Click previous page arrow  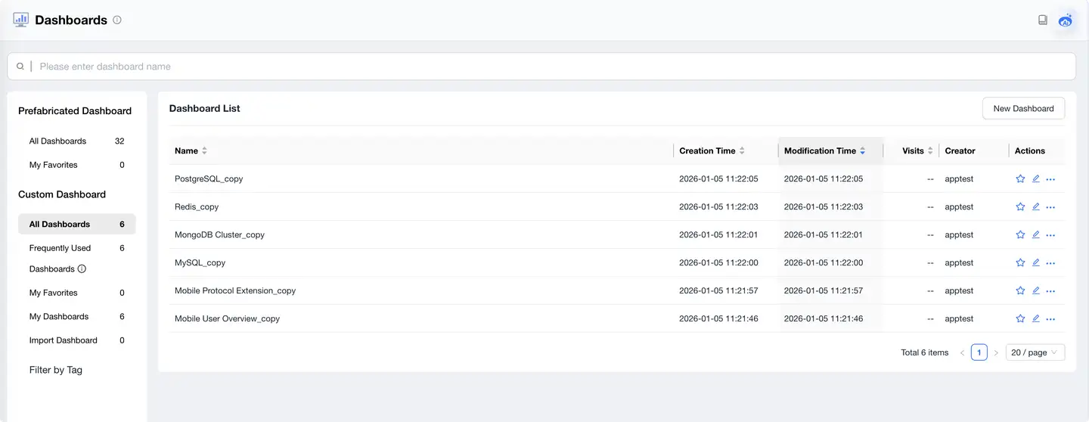point(962,352)
